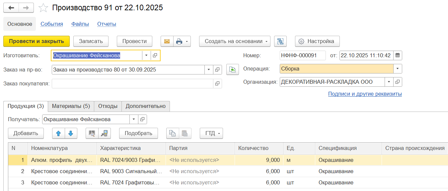
Task: Expand the Изготовитель dropdown arrow
Action: (146, 56)
